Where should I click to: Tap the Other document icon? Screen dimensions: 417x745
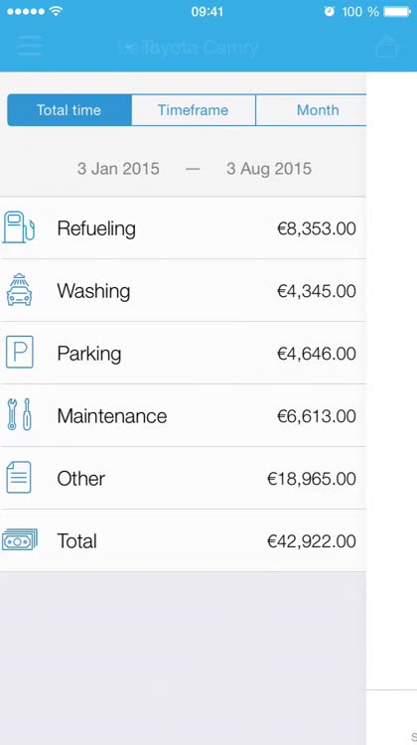click(x=19, y=477)
